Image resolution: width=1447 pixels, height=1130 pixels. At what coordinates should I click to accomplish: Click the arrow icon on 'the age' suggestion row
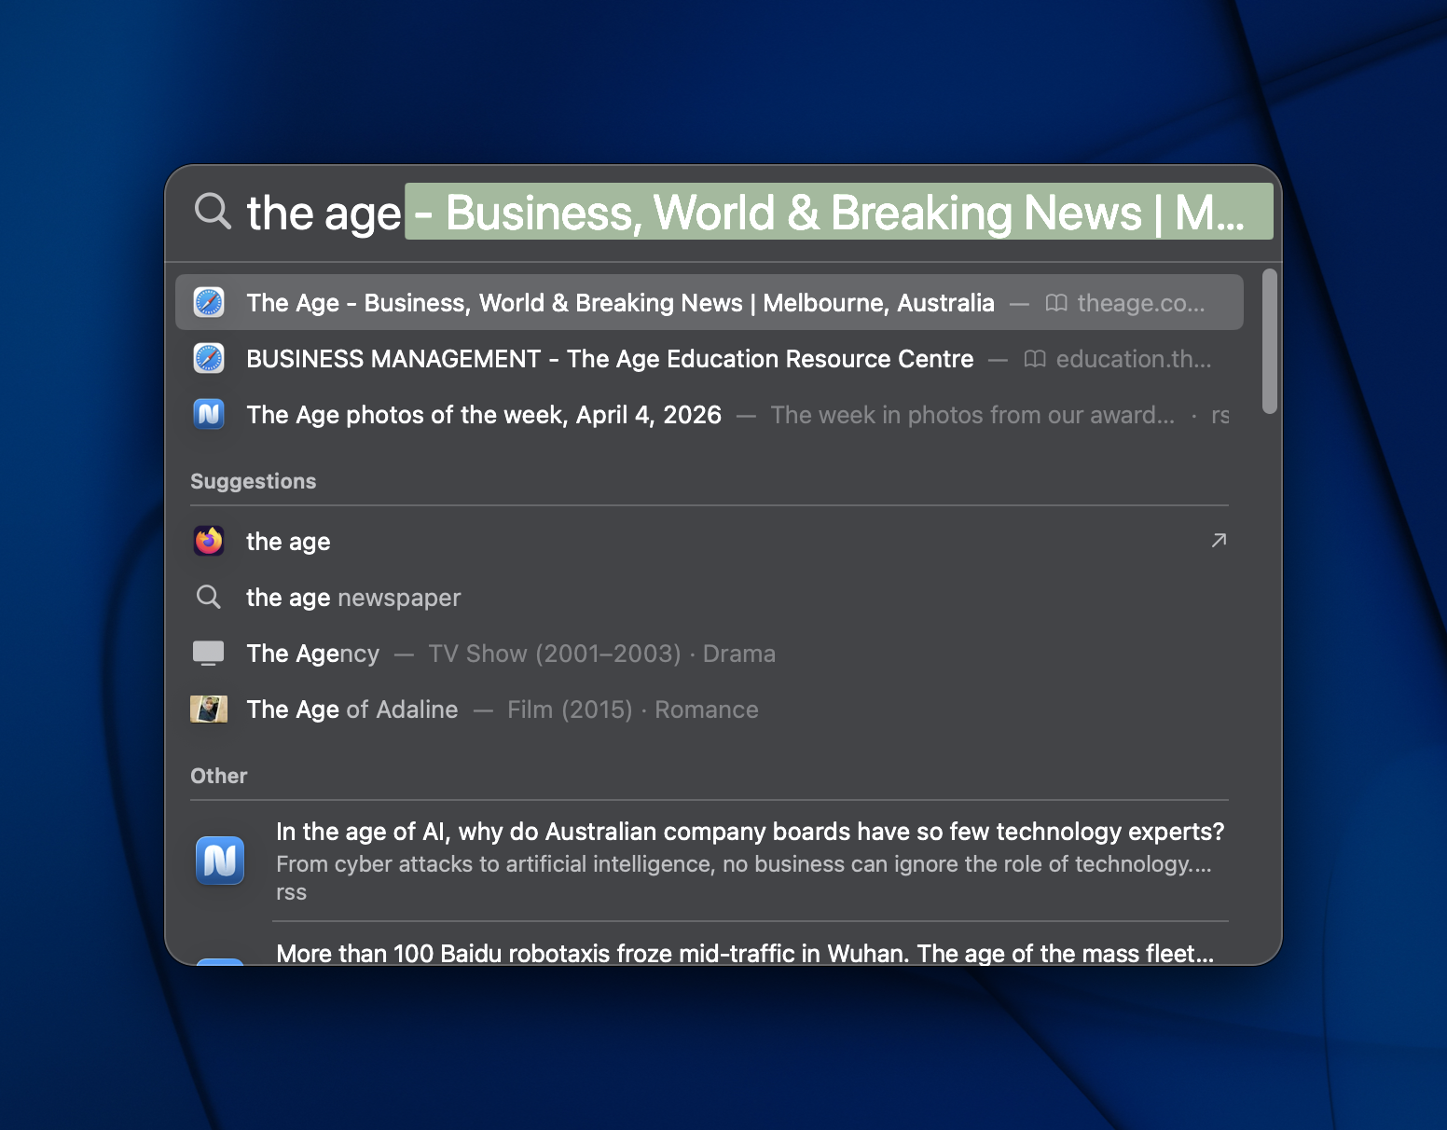coord(1218,541)
